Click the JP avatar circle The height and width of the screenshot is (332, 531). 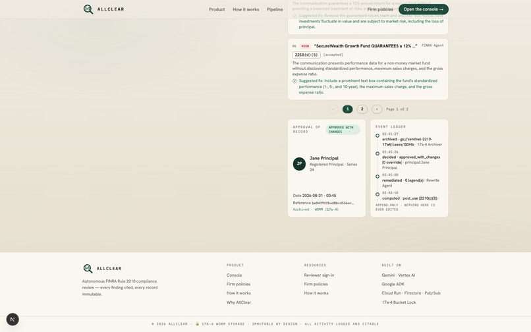299,163
